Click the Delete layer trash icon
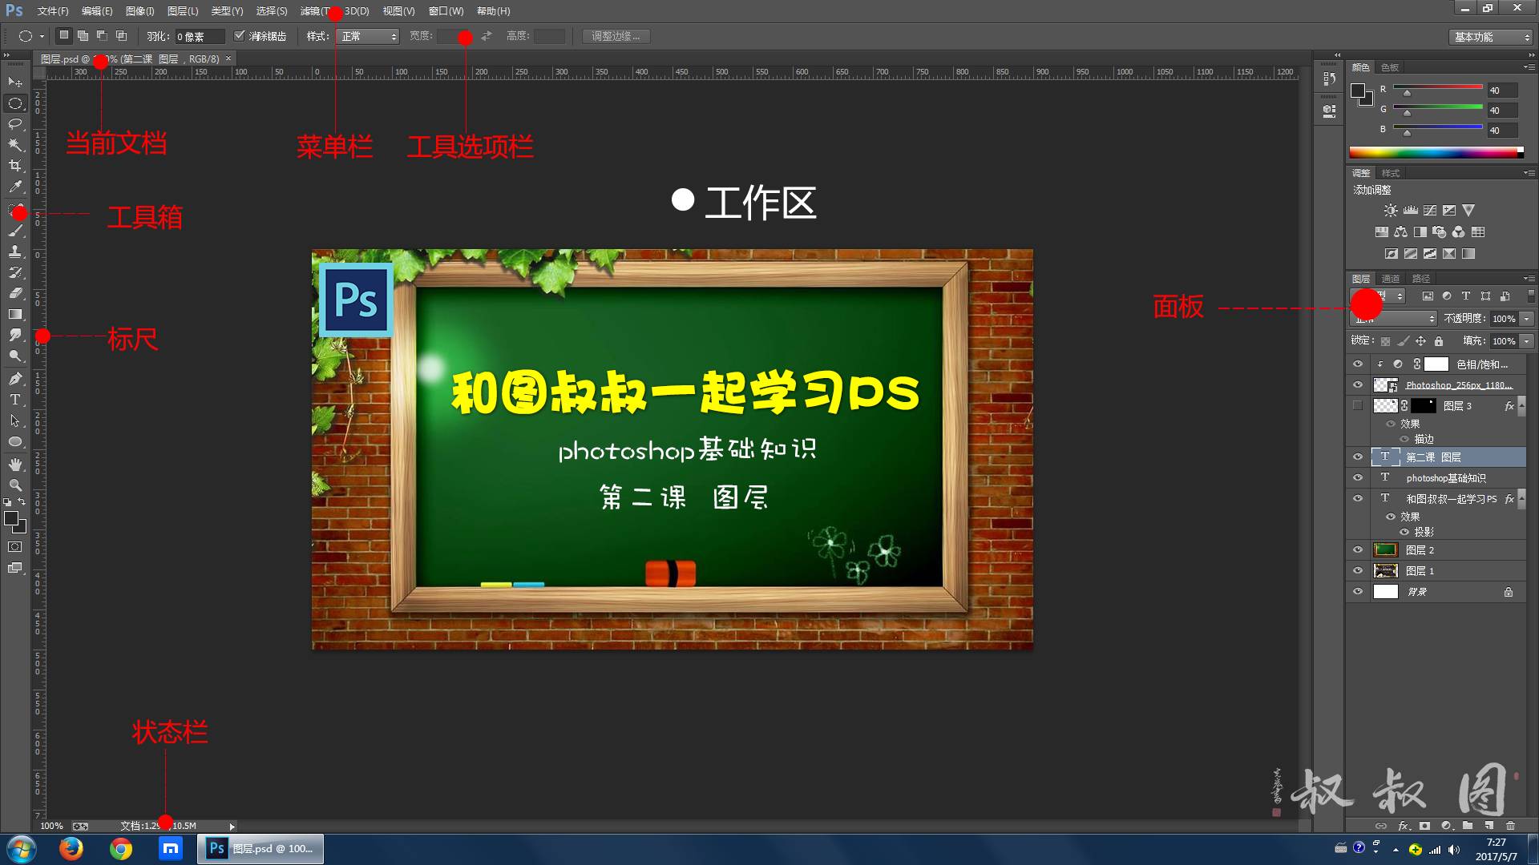 [x=1511, y=826]
